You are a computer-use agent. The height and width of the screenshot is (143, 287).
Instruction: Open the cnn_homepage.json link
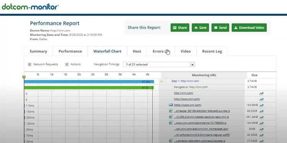point(201,129)
